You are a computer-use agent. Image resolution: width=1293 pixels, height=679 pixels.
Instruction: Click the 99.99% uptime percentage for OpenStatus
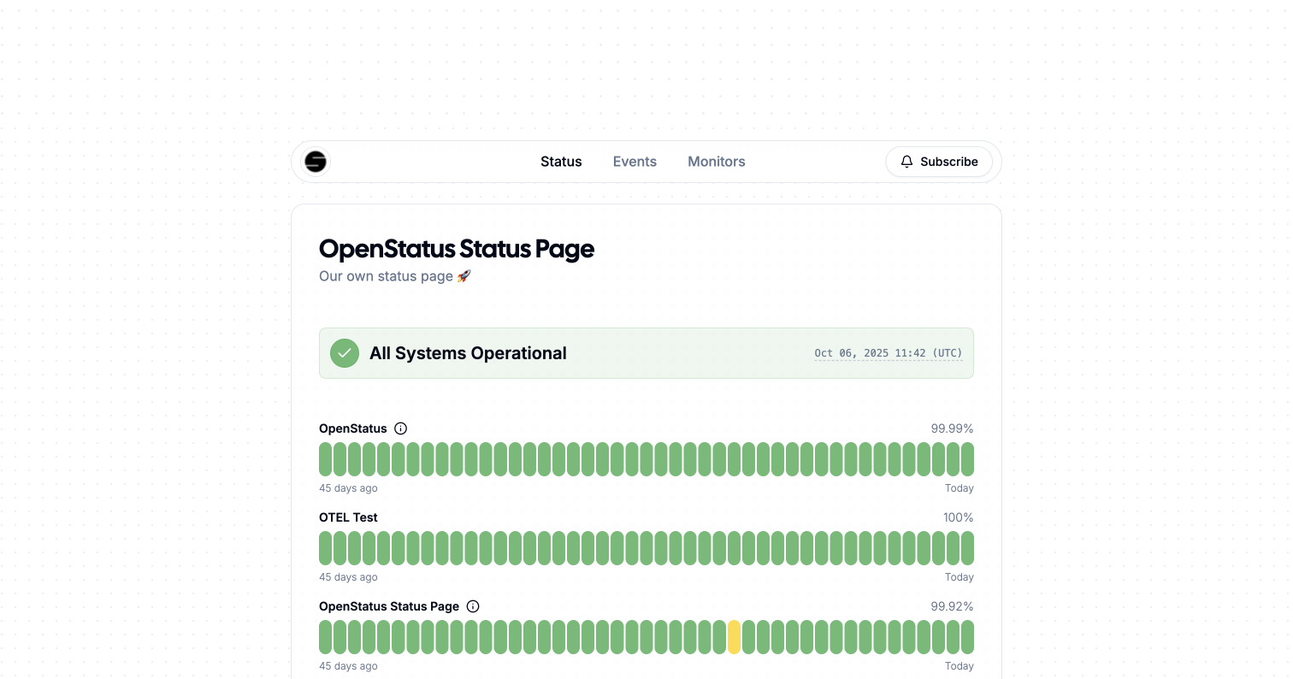click(952, 428)
